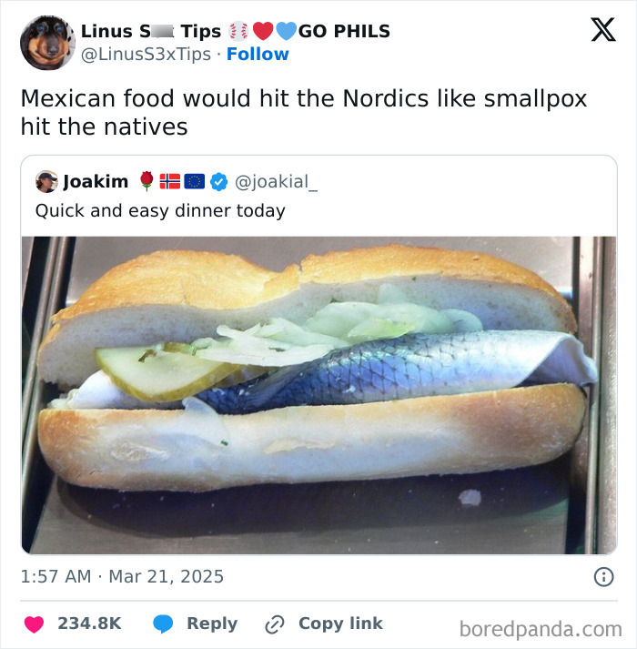This screenshot has height=649, width=637.
Task: Like the tweet with heart icon
Action: click(34, 624)
